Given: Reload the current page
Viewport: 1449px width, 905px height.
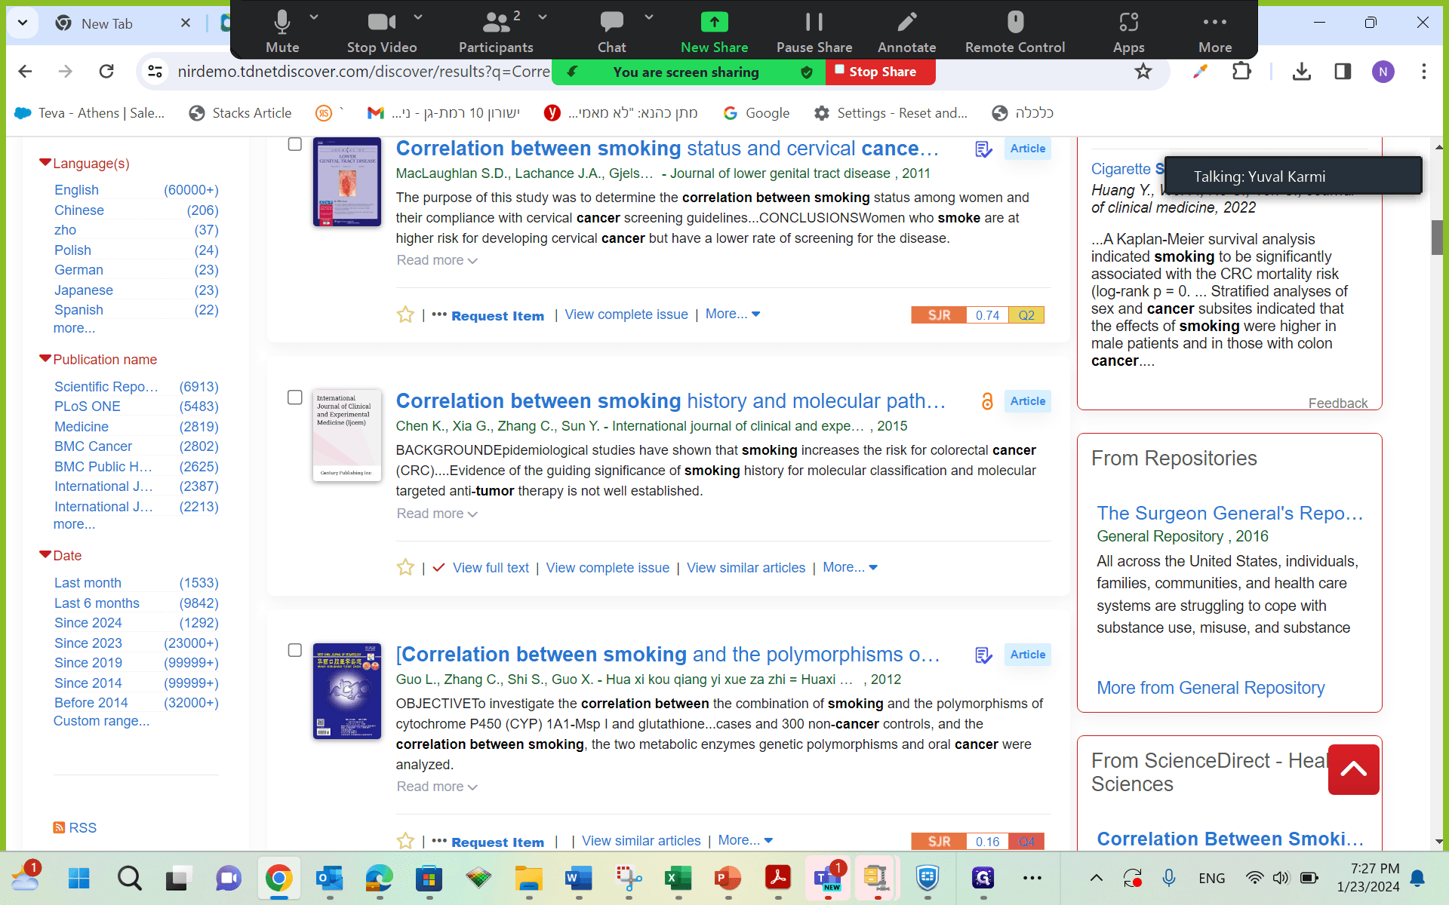Looking at the screenshot, I should (106, 72).
